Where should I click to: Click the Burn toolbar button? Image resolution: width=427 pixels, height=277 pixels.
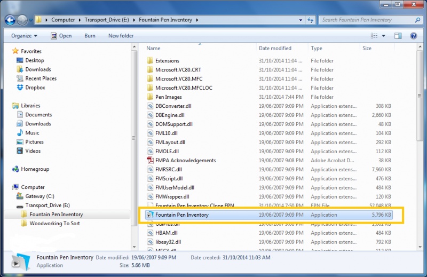click(x=90, y=36)
